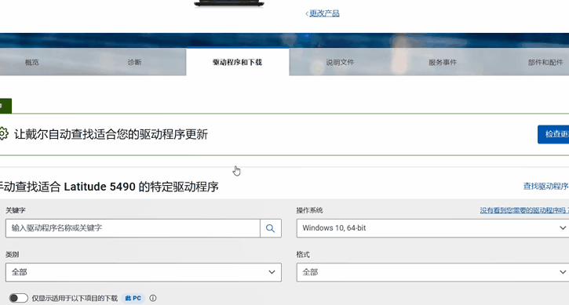The image size is (569, 305).
Task: Click the keyword input field for driver name
Action: (x=133, y=228)
